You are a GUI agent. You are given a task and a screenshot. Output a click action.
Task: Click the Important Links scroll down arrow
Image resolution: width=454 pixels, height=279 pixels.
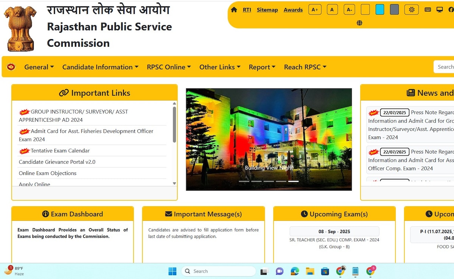pos(174,183)
